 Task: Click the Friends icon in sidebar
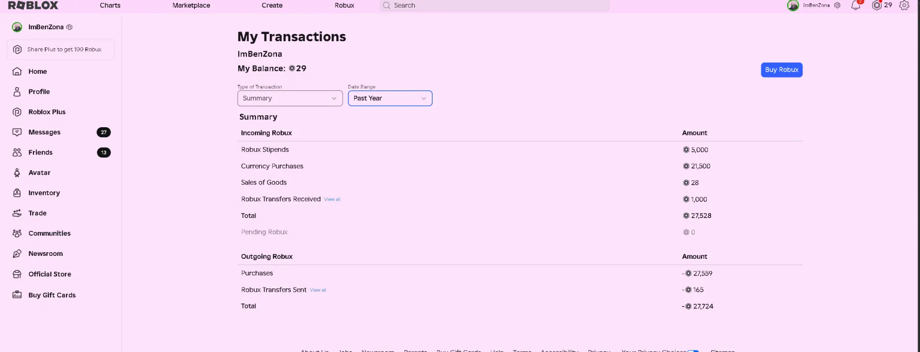point(17,153)
